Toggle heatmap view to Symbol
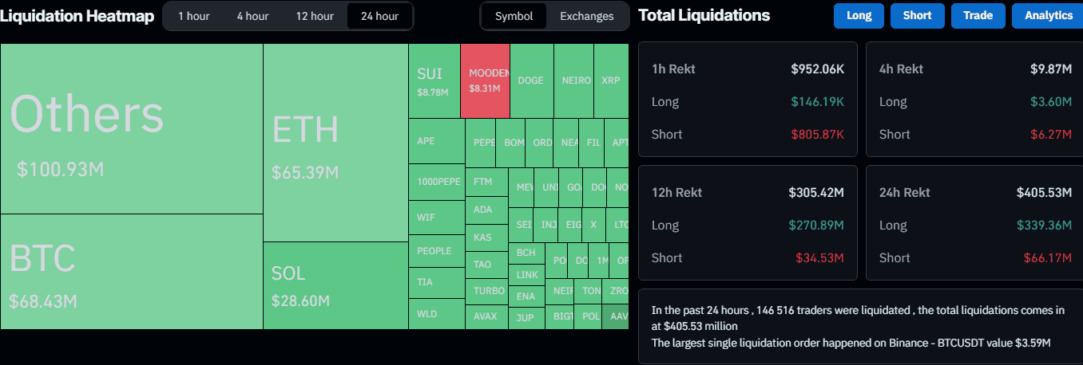The width and height of the screenshot is (1083, 365). (x=514, y=16)
